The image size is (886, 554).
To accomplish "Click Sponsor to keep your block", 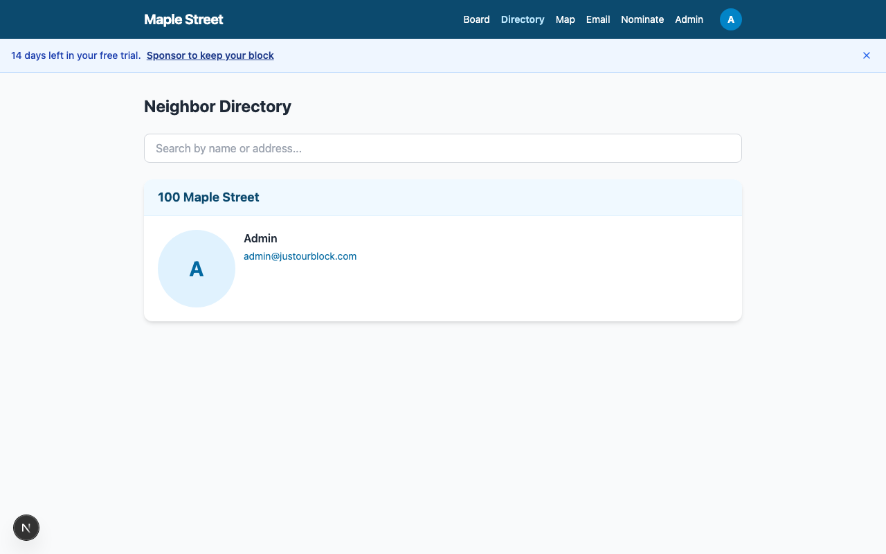I will click(x=210, y=55).
